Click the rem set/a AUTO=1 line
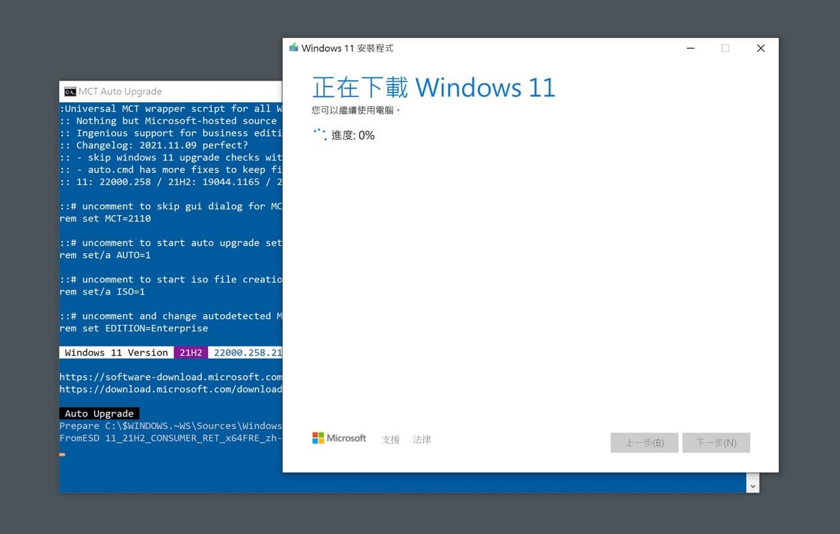Viewport: 840px width, 534px height. pyautogui.click(x=105, y=255)
